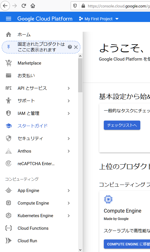Dismiss the pinned products hint
Image resolution: width=150 pixels, height=252 pixels.
(x=76, y=47)
